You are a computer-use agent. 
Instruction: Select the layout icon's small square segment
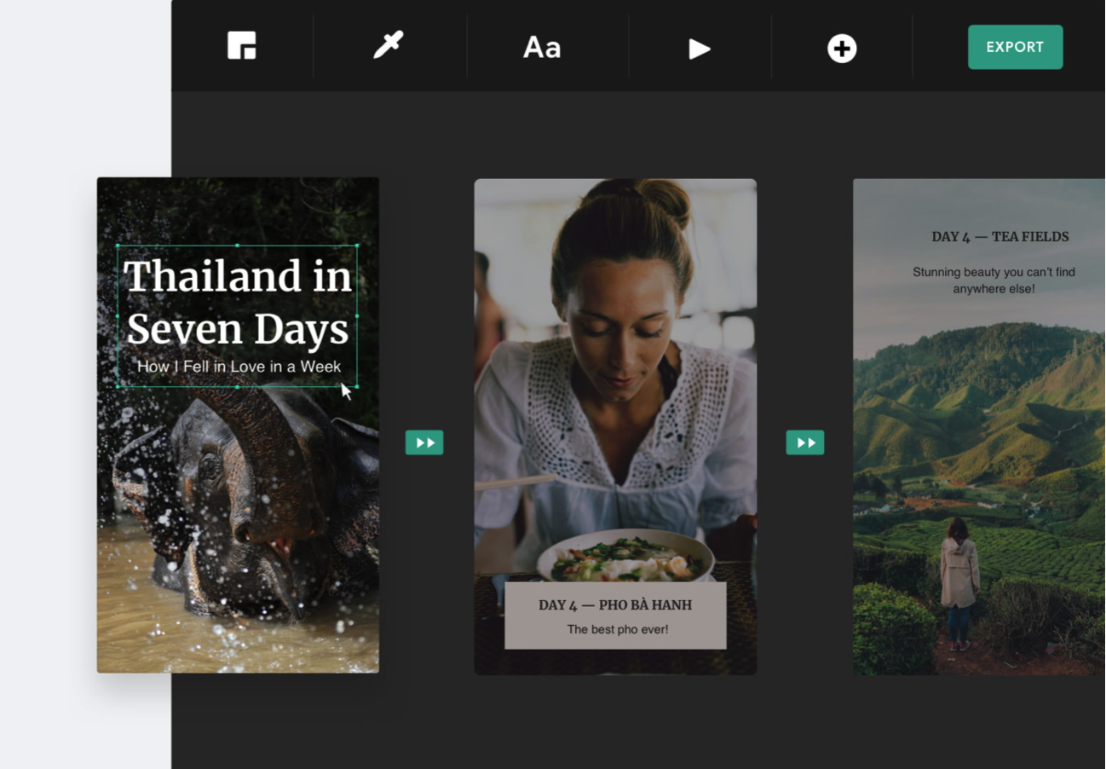[x=250, y=54]
